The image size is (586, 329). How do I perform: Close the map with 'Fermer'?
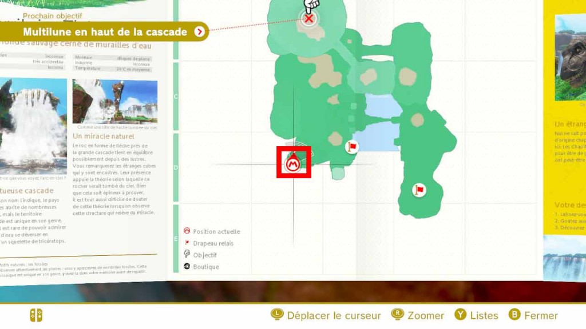point(541,315)
